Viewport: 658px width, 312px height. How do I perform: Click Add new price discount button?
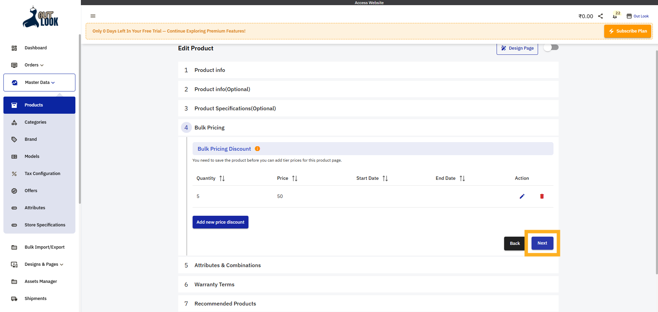(x=220, y=222)
